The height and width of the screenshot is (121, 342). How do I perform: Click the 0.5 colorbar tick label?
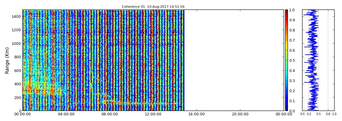[292, 60]
